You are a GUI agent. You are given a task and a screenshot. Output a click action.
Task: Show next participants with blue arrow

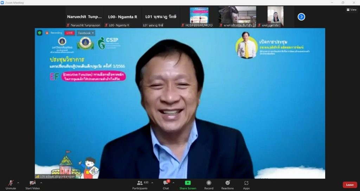coord(301,17)
